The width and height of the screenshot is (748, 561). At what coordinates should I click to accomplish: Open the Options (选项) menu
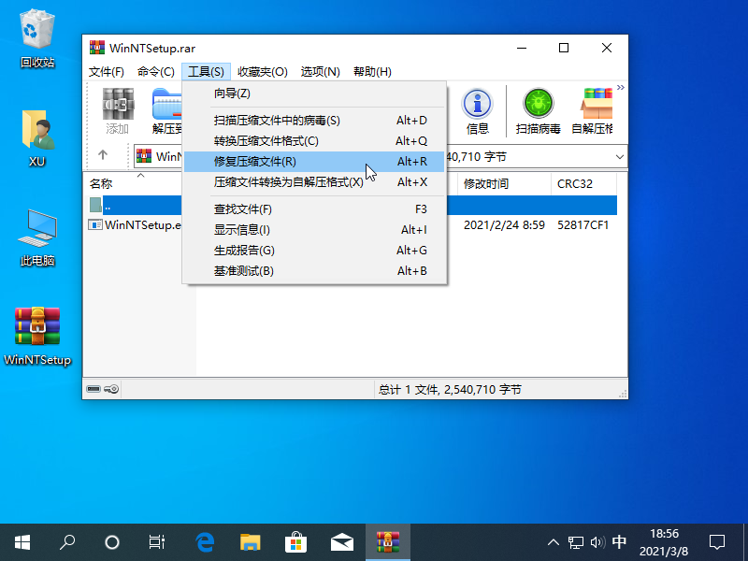[320, 72]
